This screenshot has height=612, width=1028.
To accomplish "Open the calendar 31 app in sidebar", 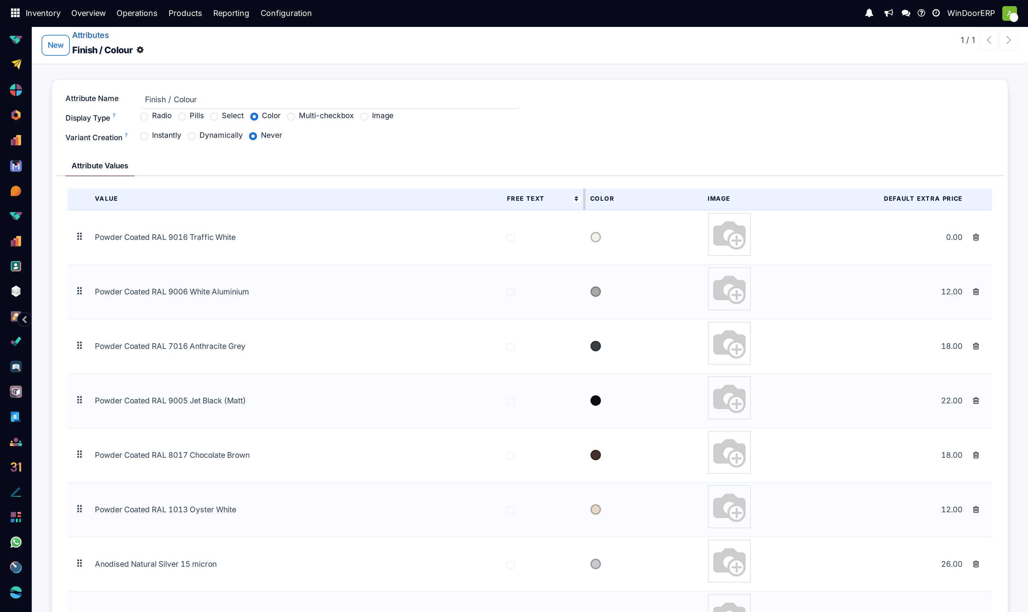I will 16,467.
